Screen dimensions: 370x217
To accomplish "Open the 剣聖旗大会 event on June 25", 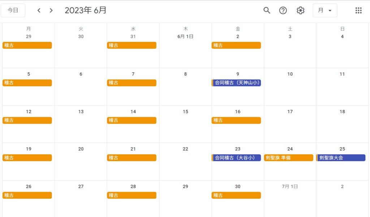I will pyautogui.click(x=341, y=158).
